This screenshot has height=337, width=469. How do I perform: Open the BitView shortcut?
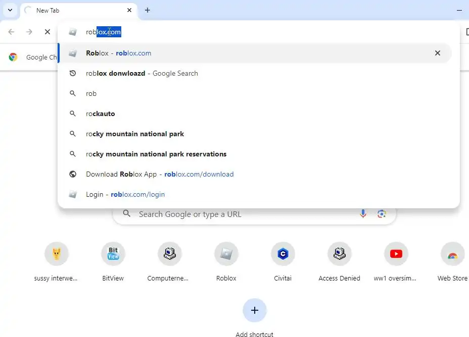click(x=113, y=262)
